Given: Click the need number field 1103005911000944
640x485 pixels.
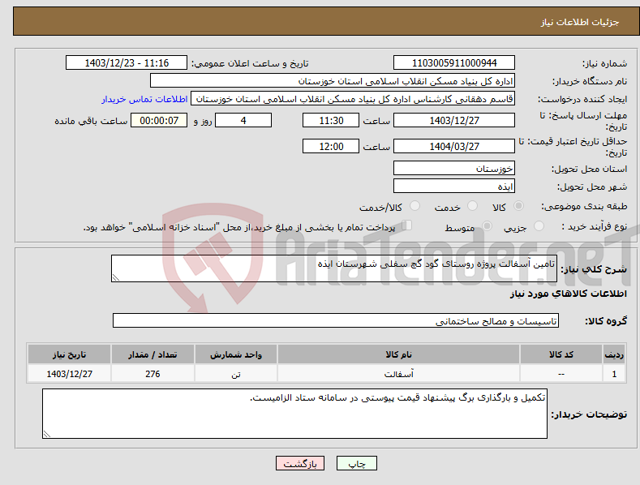Looking at the screenshot, I should tap(454, 63).
